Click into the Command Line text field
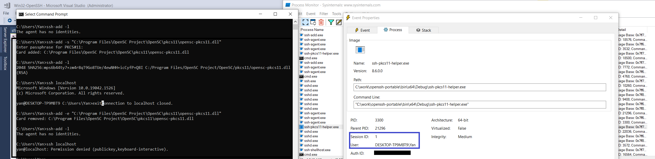The height and width of the screenshot is (159, 655). [480, 104]
